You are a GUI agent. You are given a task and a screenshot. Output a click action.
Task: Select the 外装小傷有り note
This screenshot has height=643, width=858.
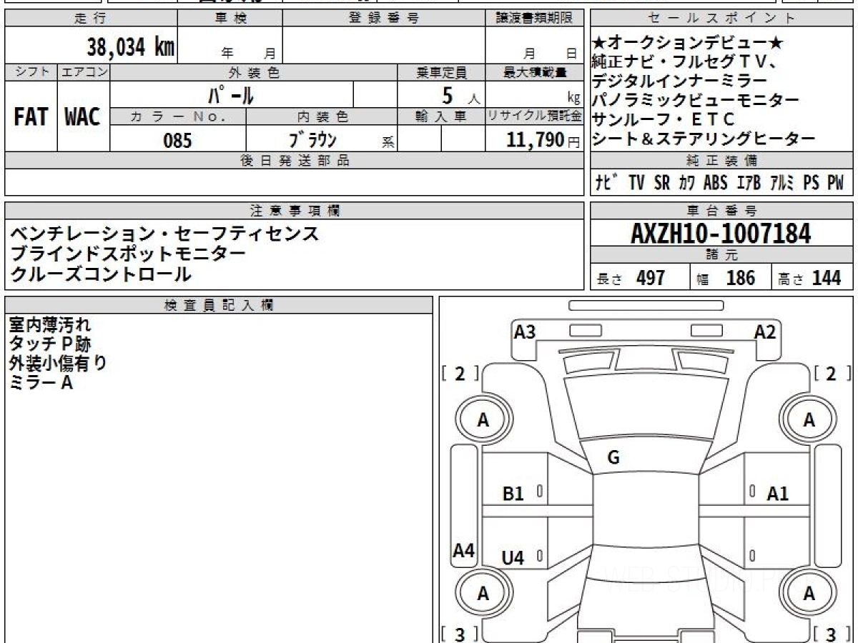[59, 364]
